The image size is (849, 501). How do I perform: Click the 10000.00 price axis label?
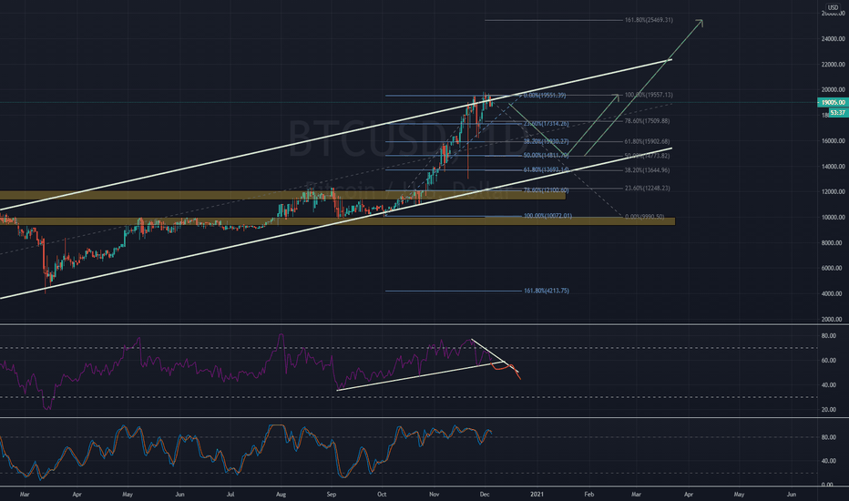pos(834,217)
